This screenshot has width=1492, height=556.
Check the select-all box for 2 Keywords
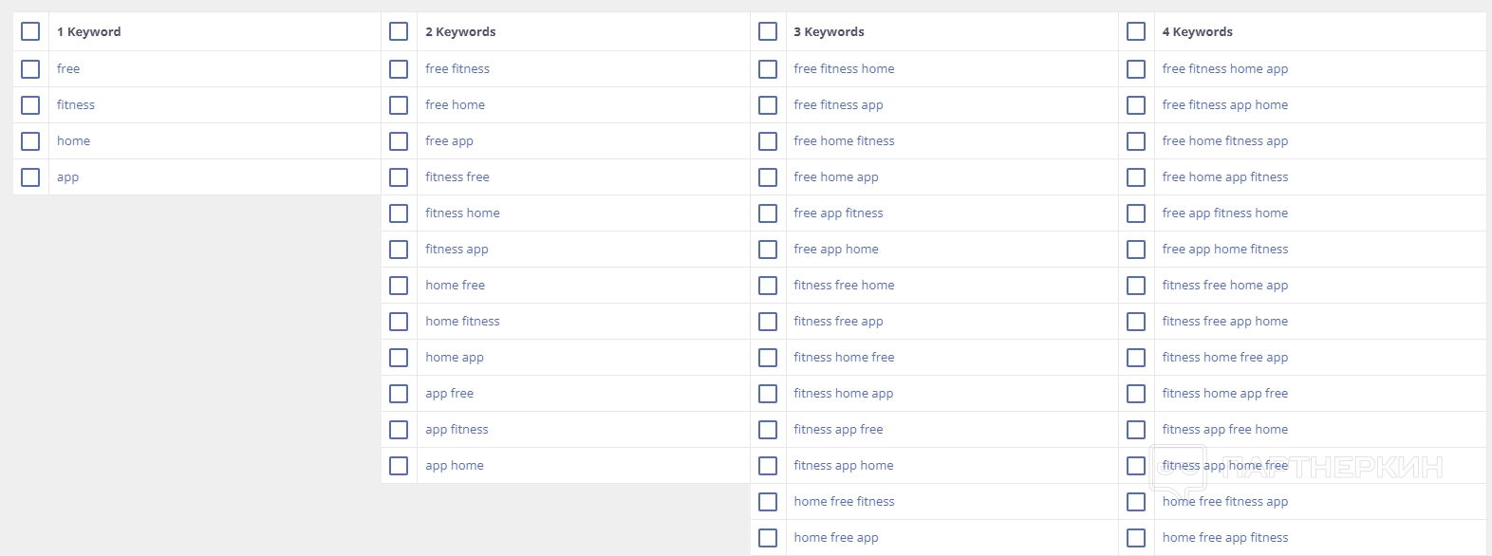tap(399, 31)
